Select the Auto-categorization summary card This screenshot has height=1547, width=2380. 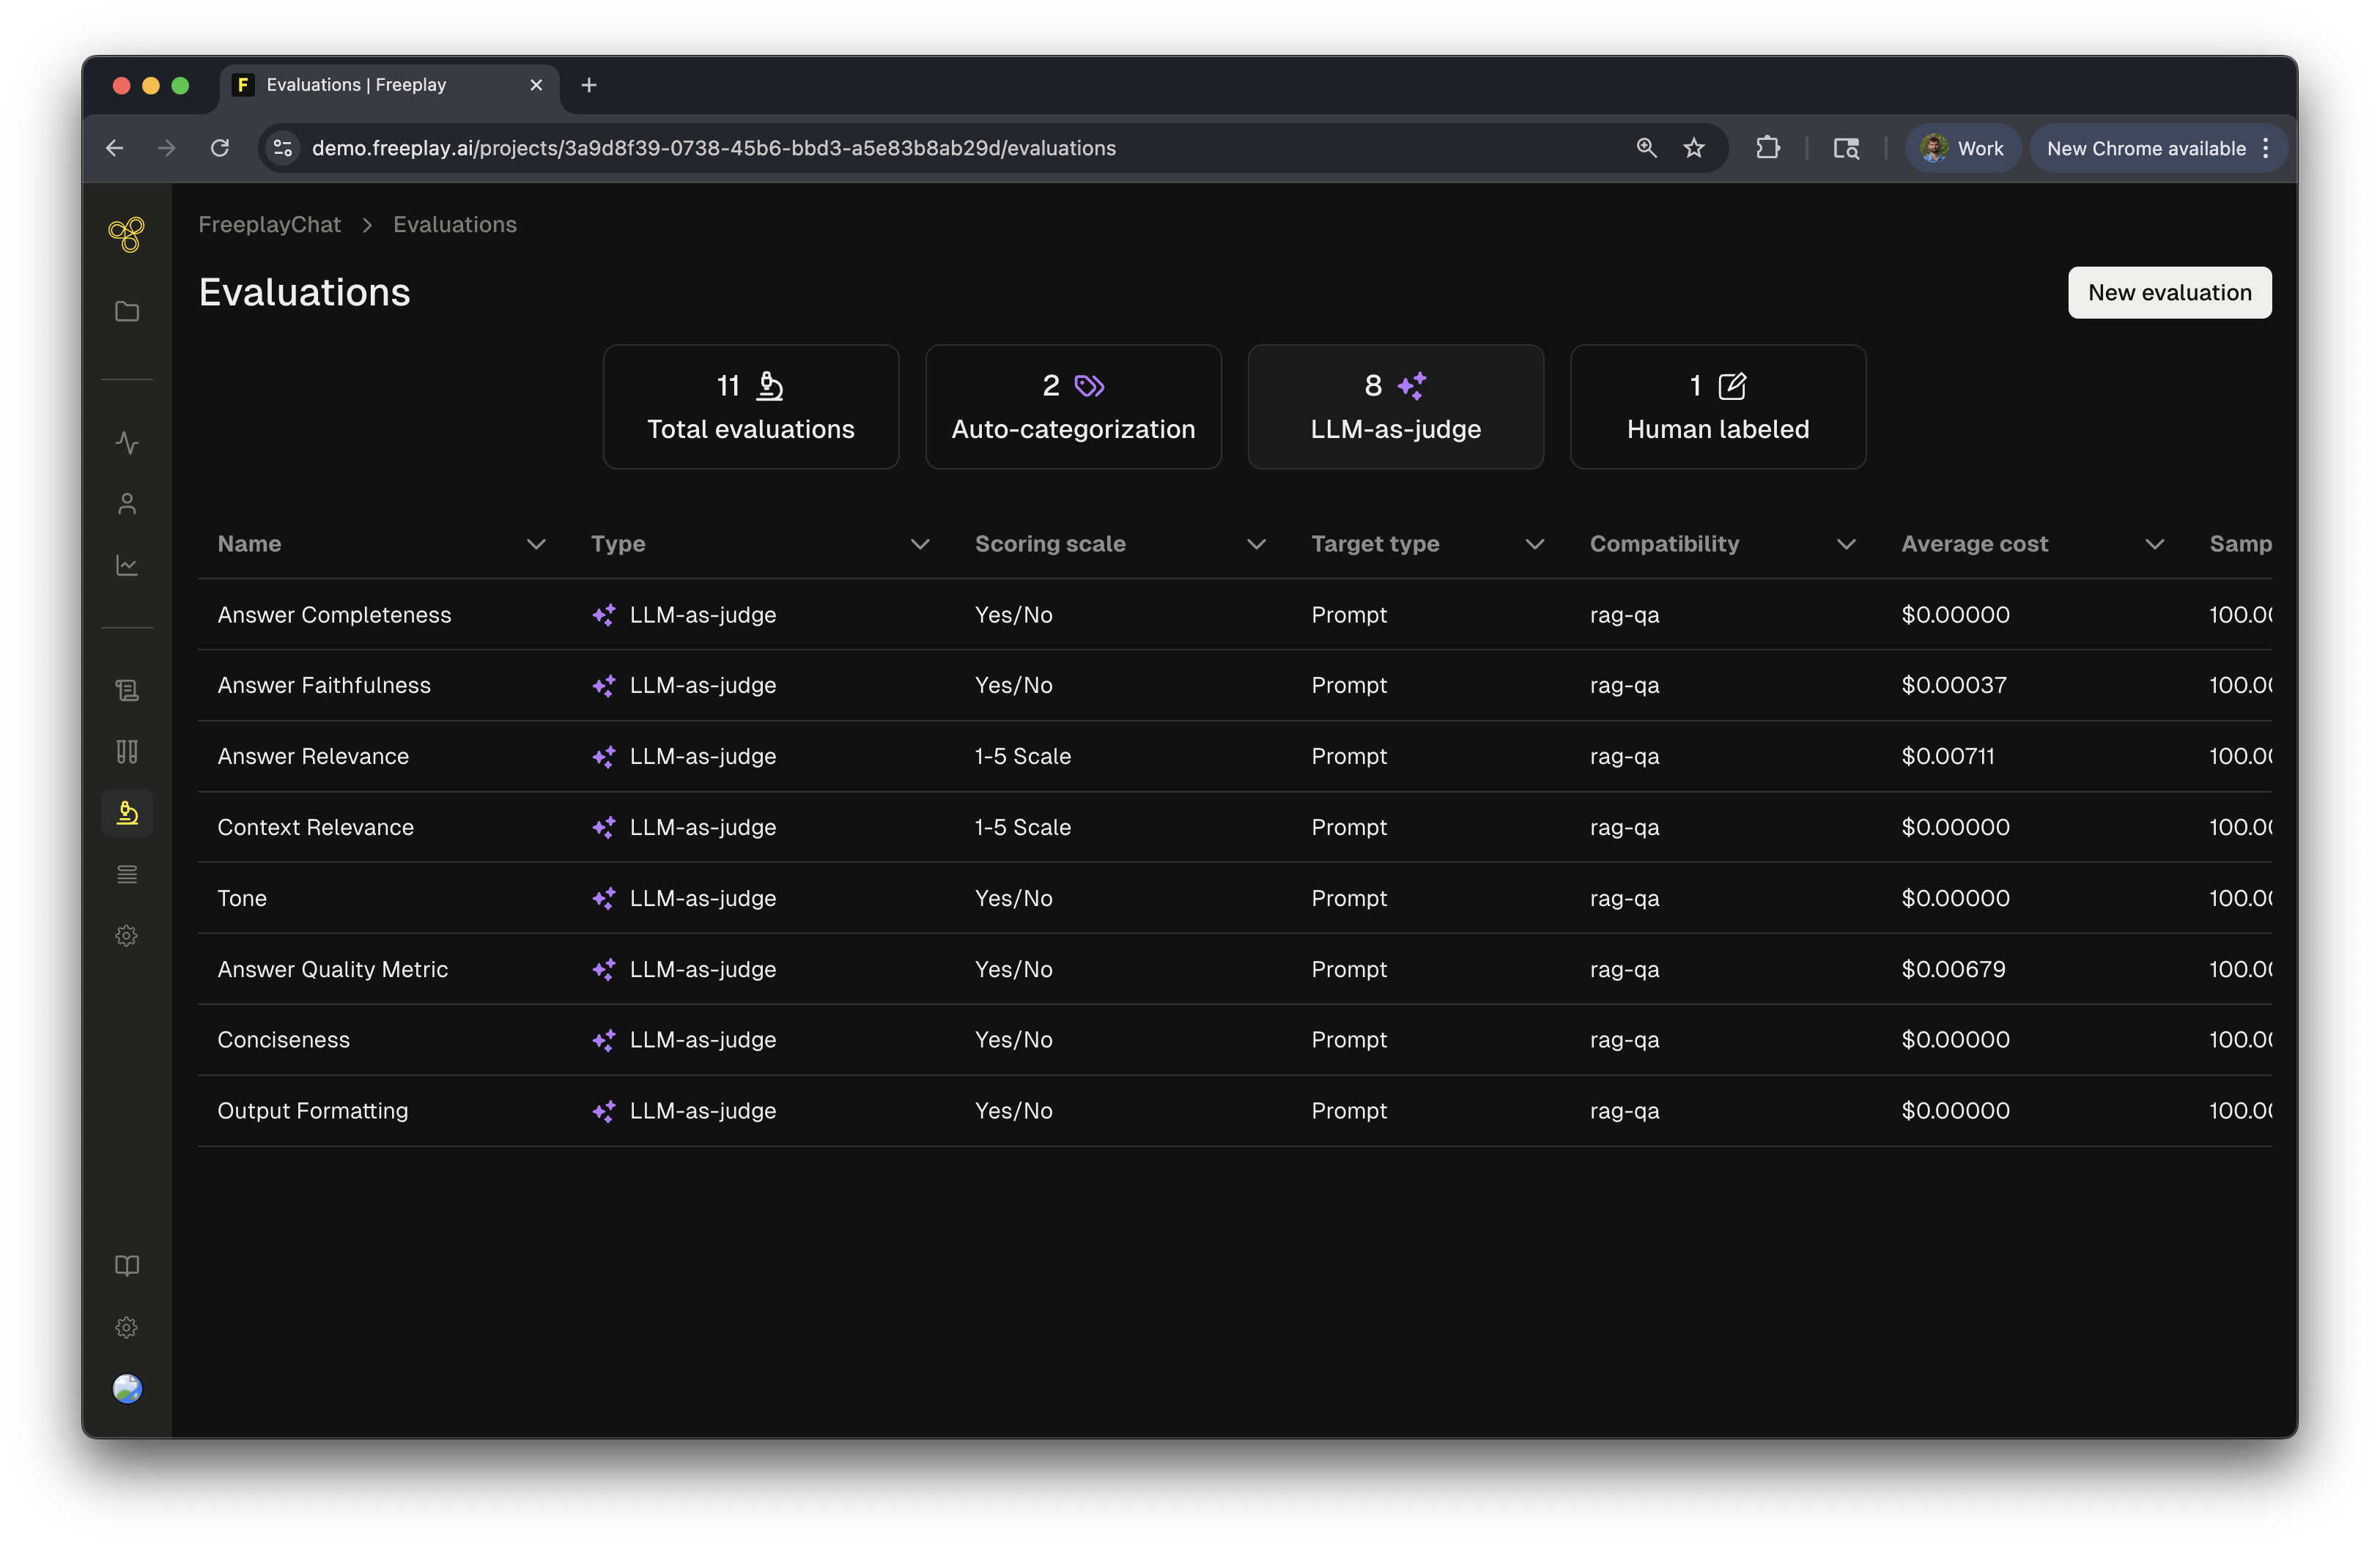[x=1073, y=407]
